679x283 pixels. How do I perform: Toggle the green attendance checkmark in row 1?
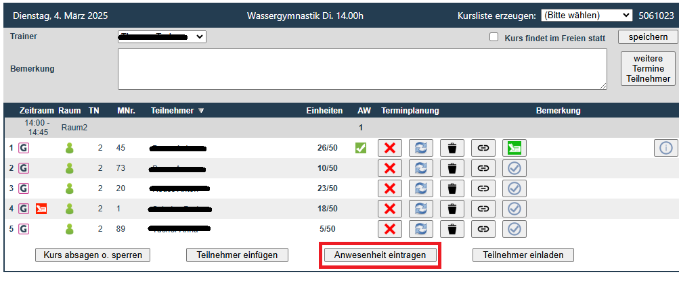point(361,148)
